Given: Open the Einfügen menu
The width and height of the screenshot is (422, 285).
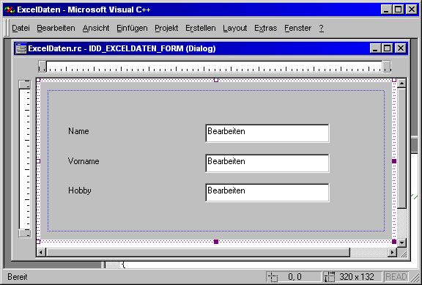Looking at the screenshot, I should [132, 28].
